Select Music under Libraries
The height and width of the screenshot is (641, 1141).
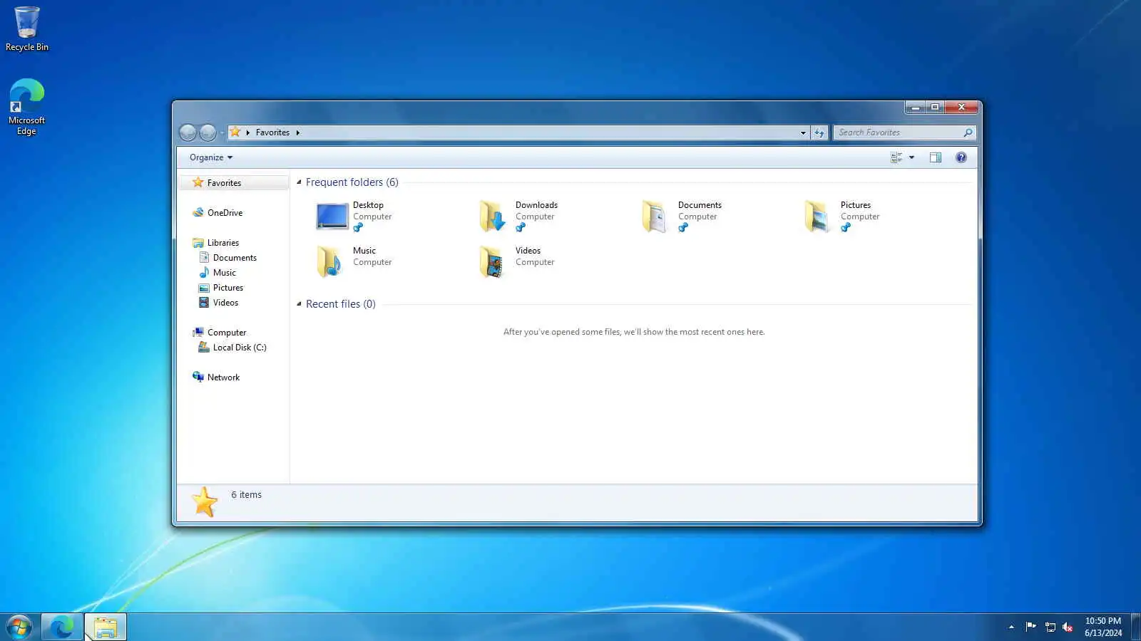(224, 273)
